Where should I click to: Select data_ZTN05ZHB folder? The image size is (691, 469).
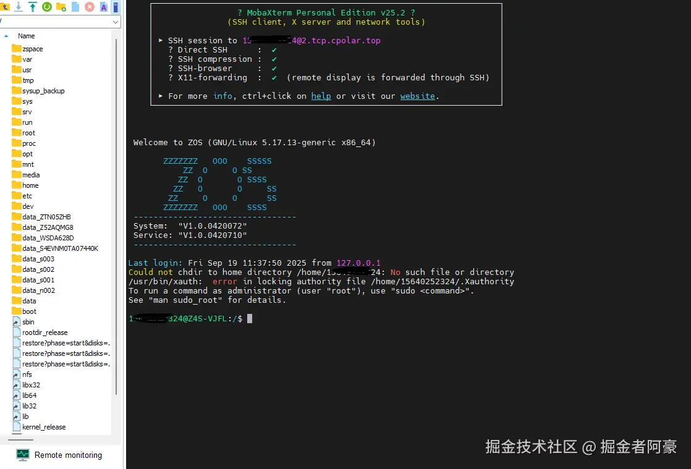point(41,217)
